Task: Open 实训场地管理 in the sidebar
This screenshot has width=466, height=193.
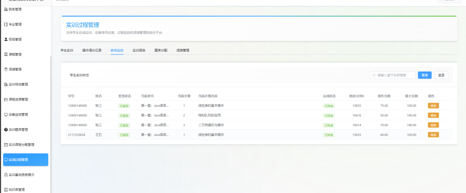Action: (x=18, y=84)
